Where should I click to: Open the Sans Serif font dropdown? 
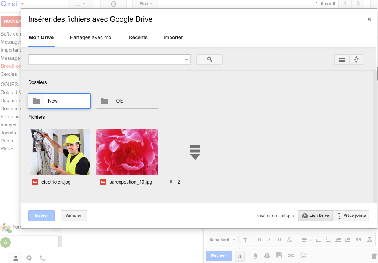click(222, 240)
